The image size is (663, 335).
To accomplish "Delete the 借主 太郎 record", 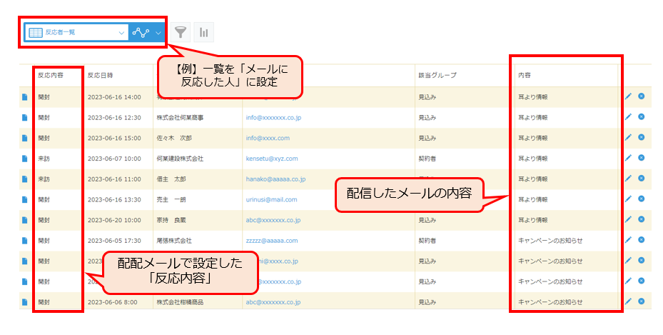I will [642, 179].
